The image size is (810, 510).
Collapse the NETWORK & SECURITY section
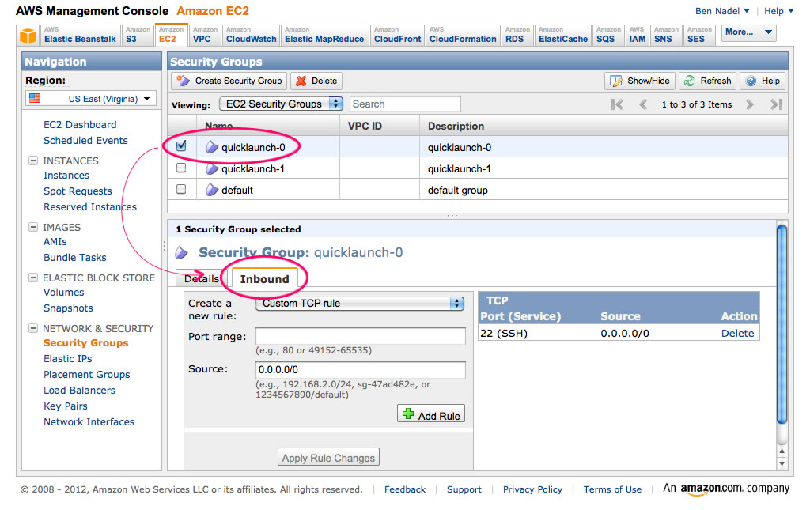point(33,328)
